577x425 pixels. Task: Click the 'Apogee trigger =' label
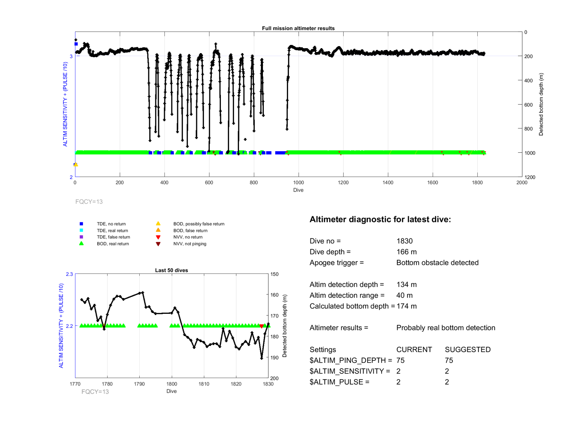click(337, 262)
